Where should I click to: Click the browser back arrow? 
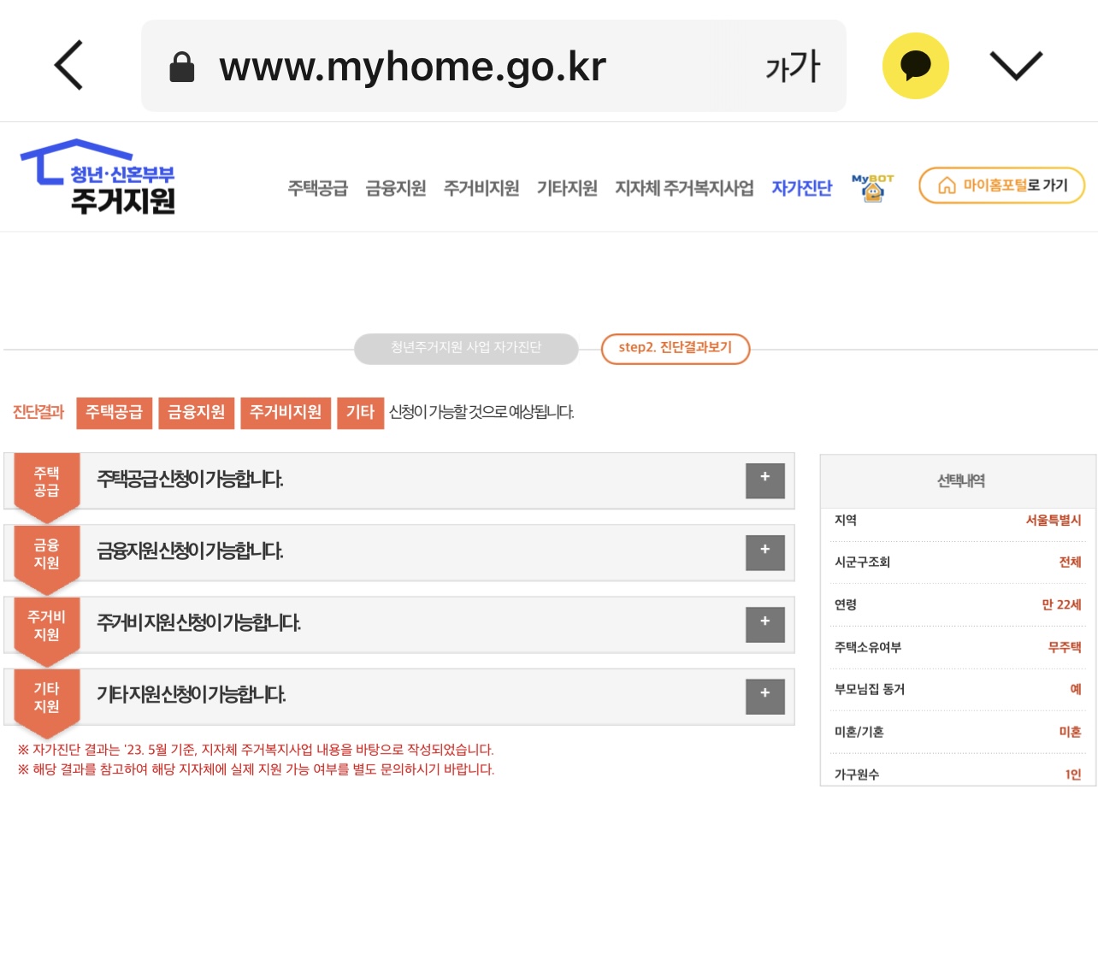(x=68, y=65)
